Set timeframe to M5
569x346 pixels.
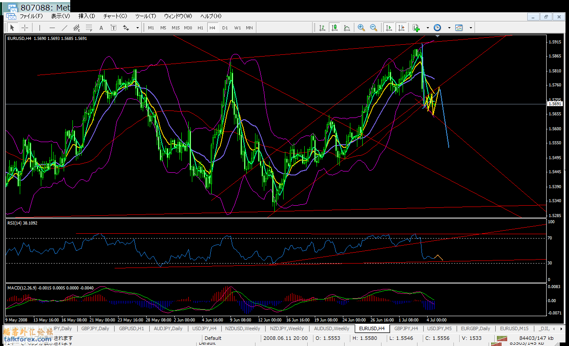pyautogui.click(x=163, y=28)
